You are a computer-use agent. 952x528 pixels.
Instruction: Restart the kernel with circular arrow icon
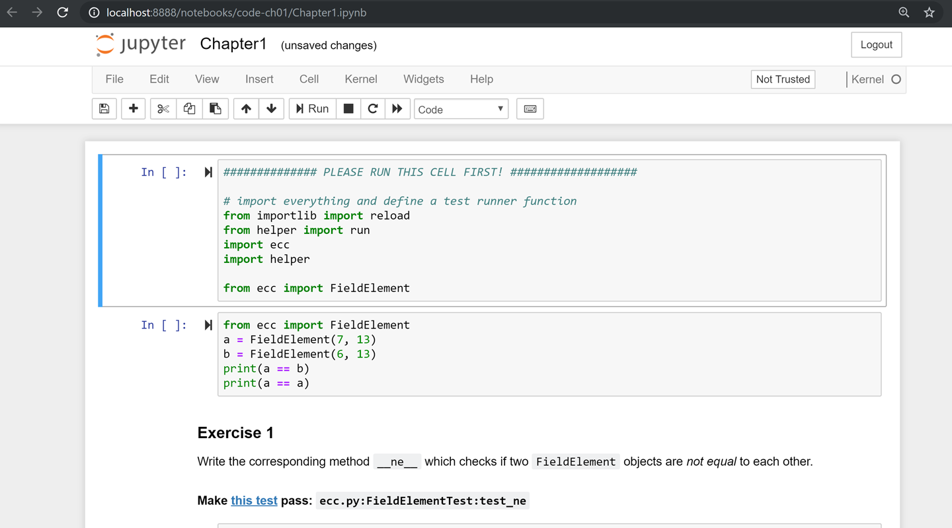click(x=373, y=109)
